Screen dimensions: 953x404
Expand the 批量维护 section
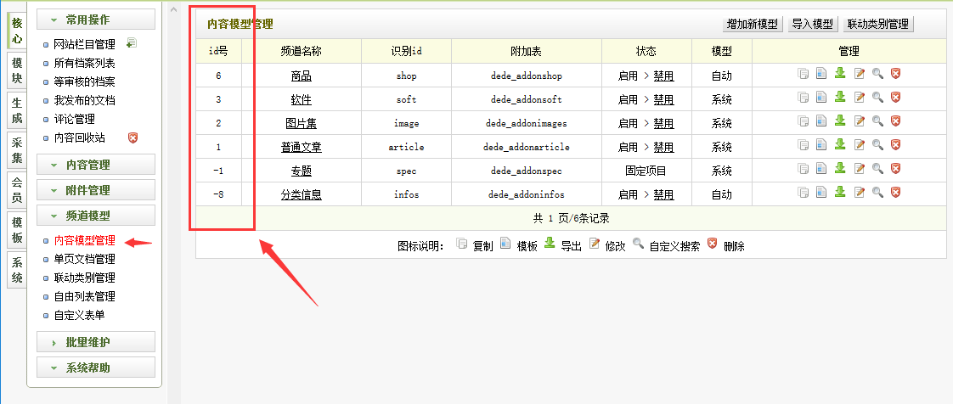(96, 342)
